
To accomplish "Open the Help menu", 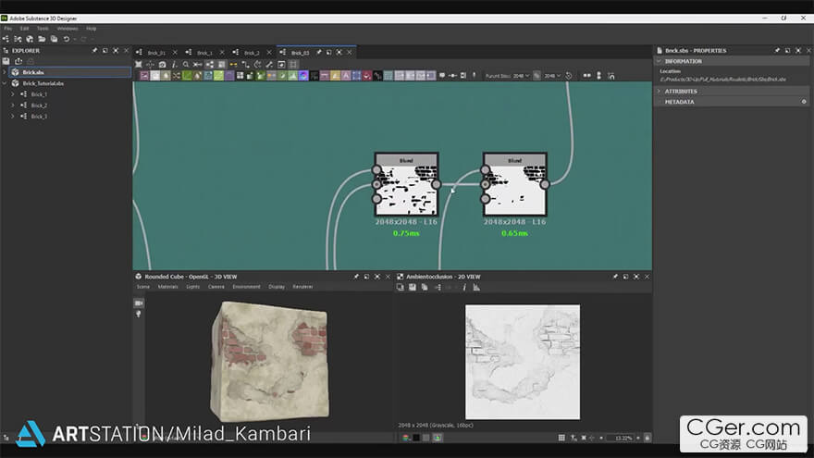I will pyautogui.click(x=92, y=29).
